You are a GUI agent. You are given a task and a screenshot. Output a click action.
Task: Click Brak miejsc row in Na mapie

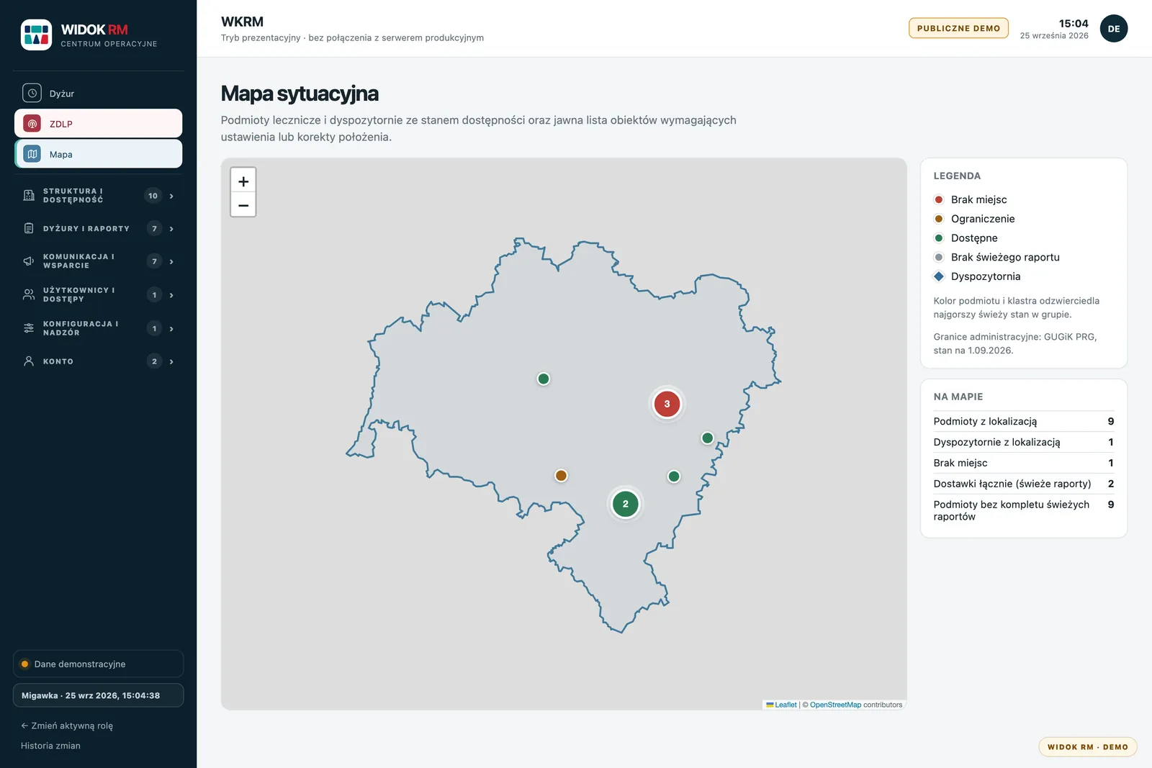click(1024, 463)
